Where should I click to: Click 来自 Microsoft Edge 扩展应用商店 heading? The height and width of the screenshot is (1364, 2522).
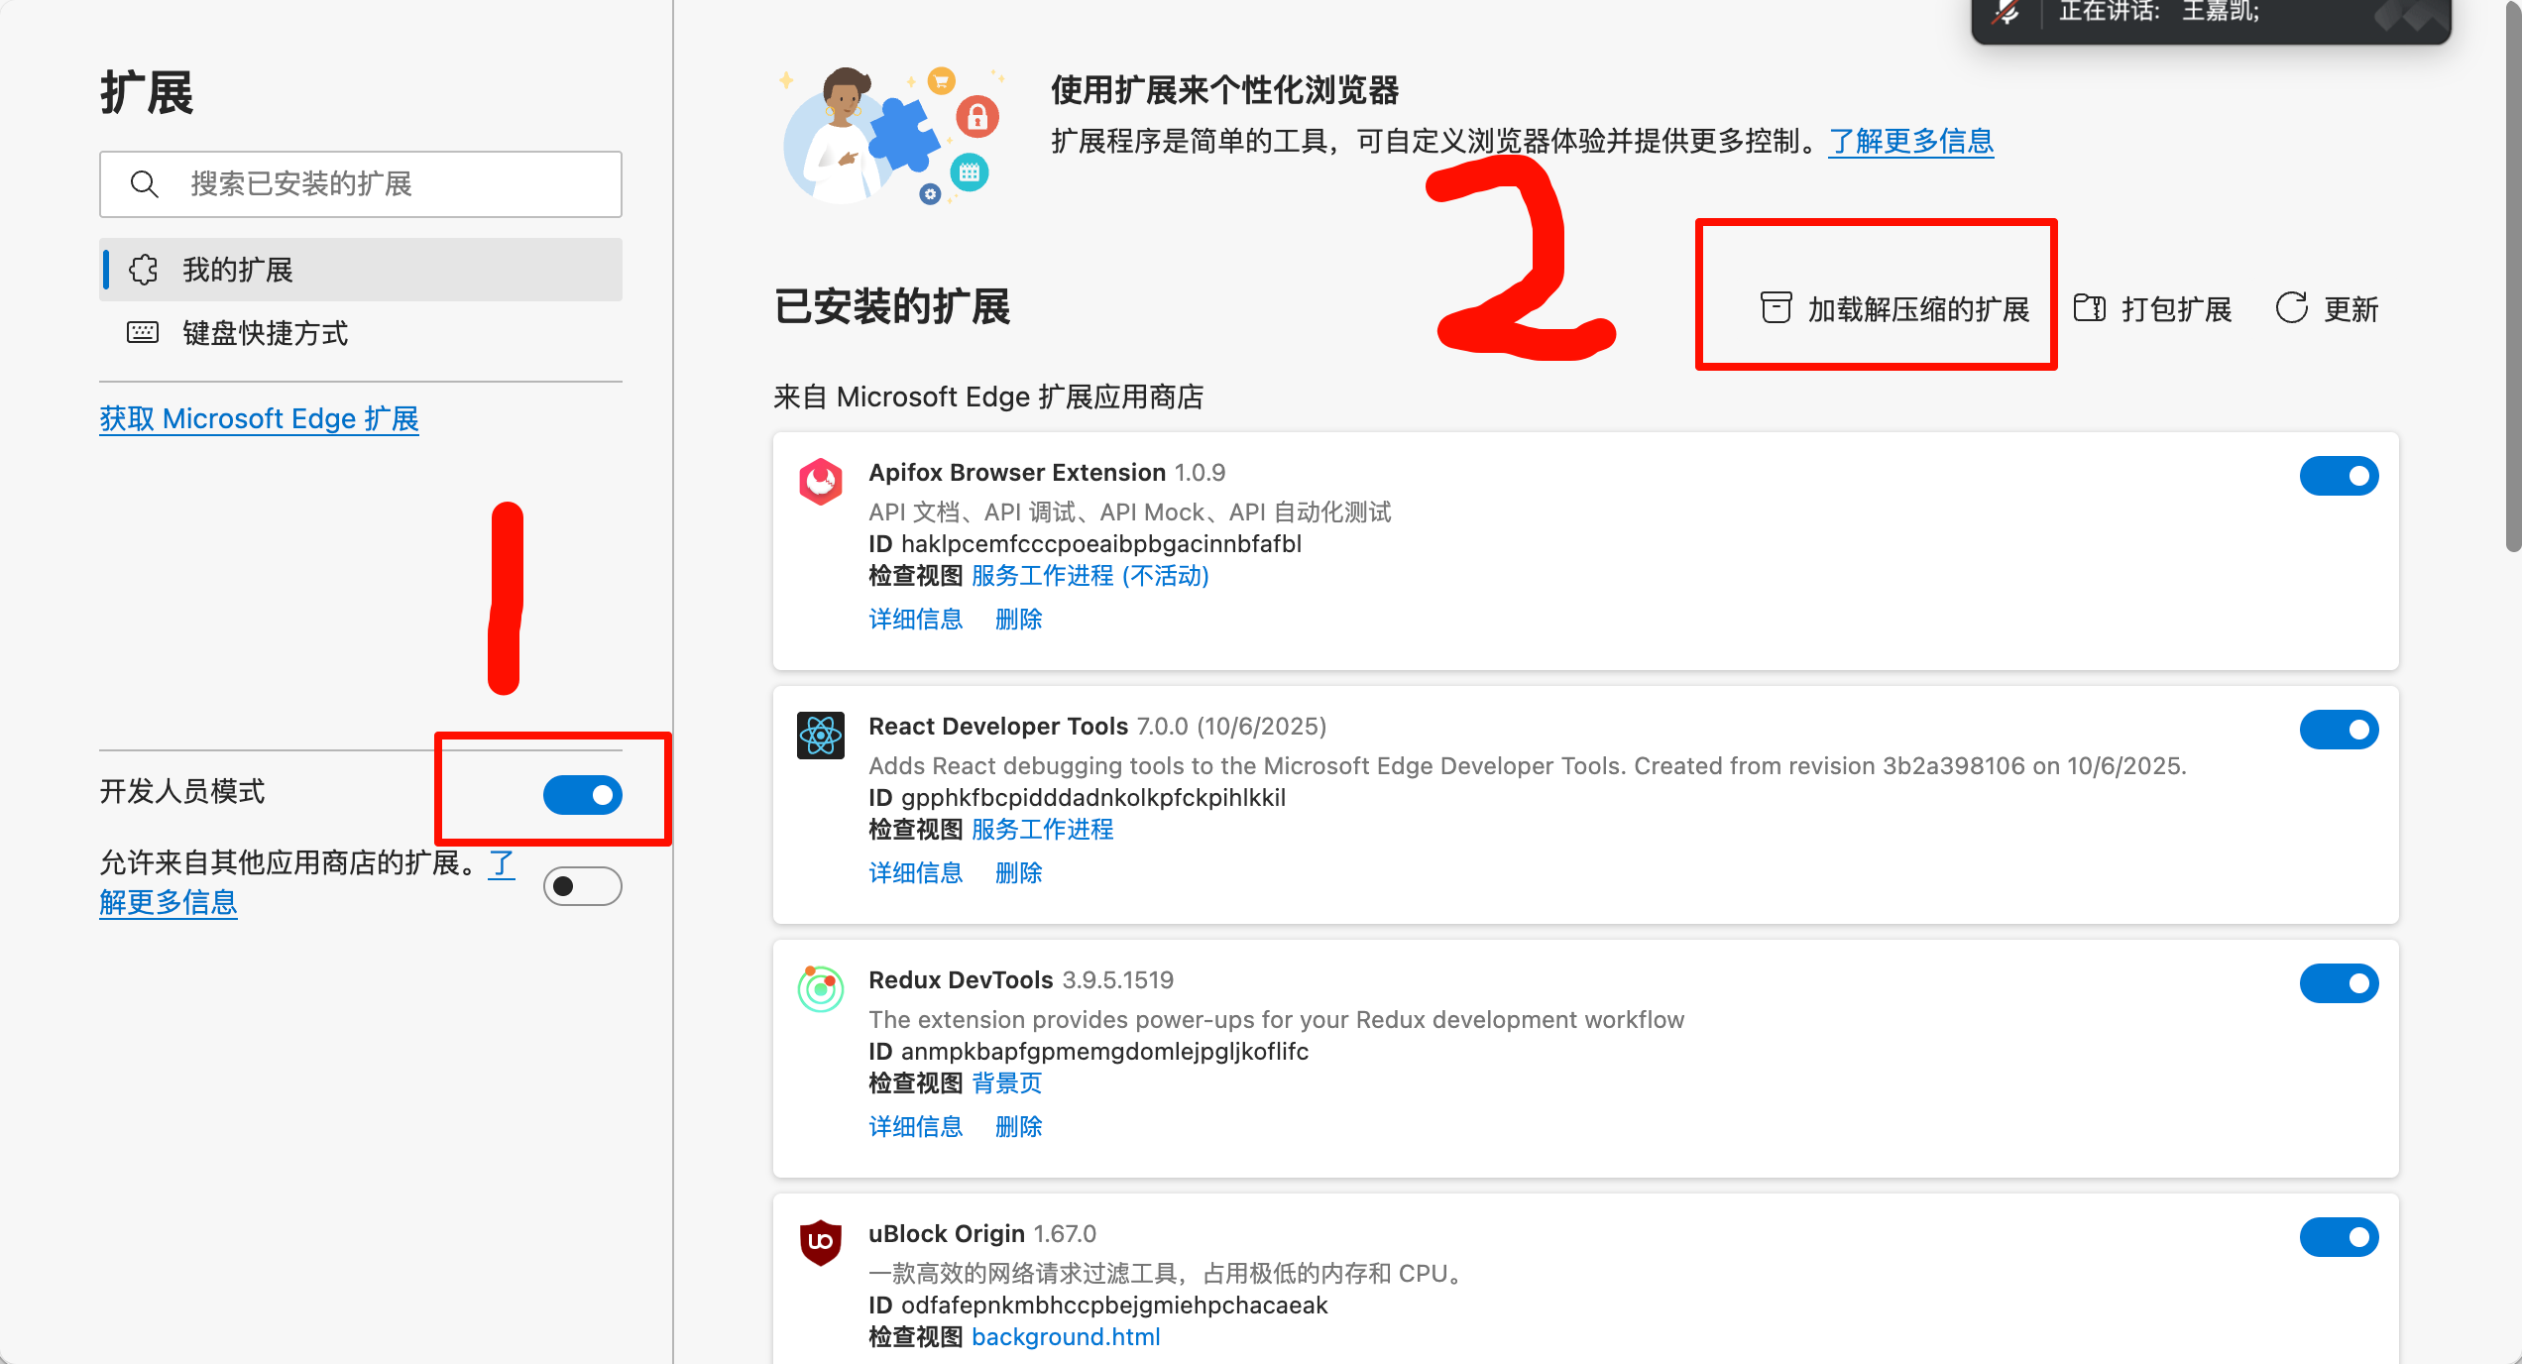[x=988, y=398]
